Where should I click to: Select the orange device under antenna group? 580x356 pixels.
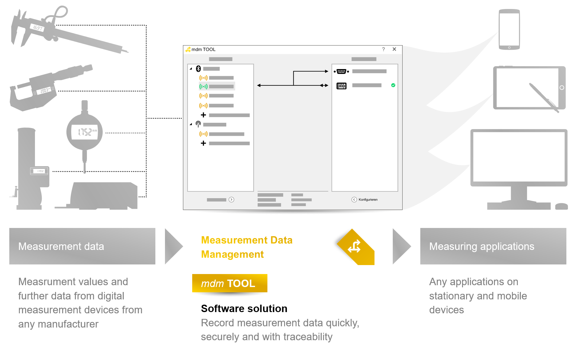coord(222,134)
